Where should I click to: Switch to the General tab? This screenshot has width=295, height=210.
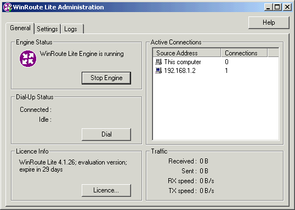point(20,28)
